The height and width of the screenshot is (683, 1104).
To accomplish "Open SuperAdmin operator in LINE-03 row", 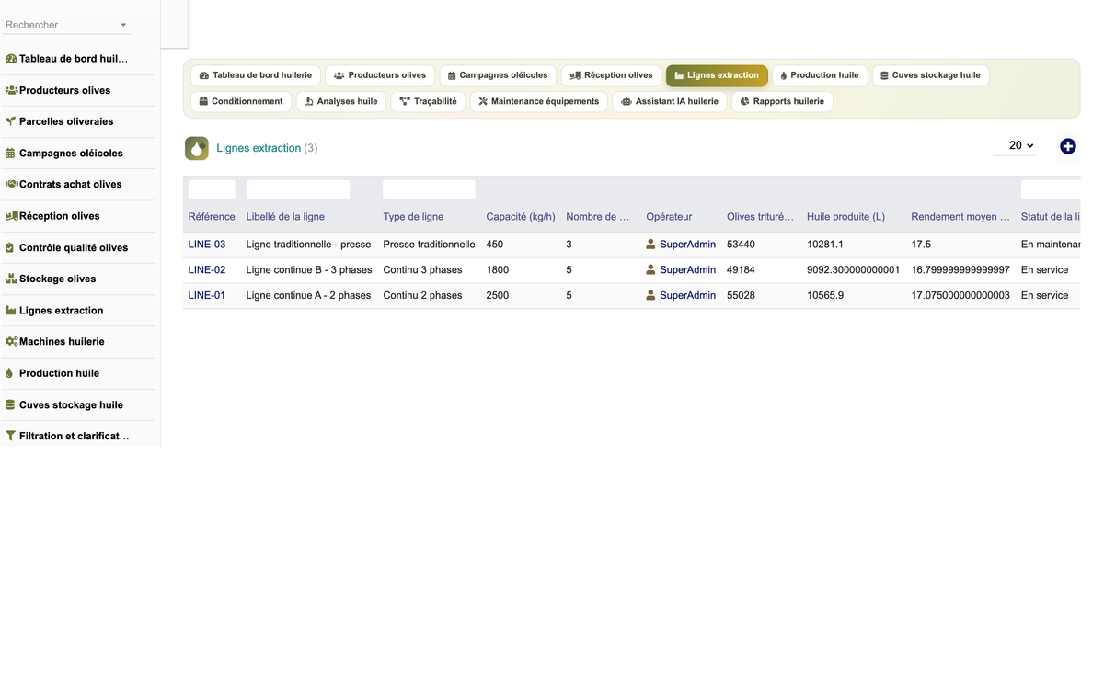I will click(687, 245).
